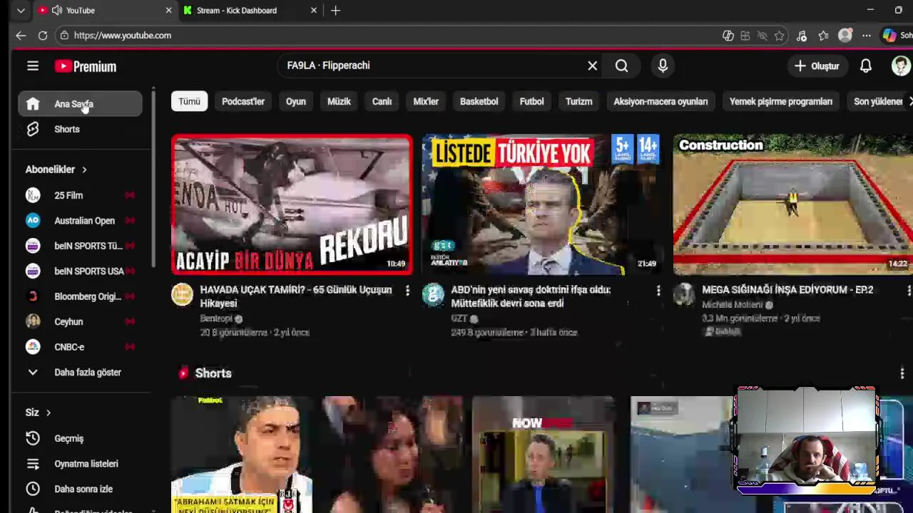Open the Bentropi channel avatar
The width and height of the screenshot is (913, 513).
point(182,294)
